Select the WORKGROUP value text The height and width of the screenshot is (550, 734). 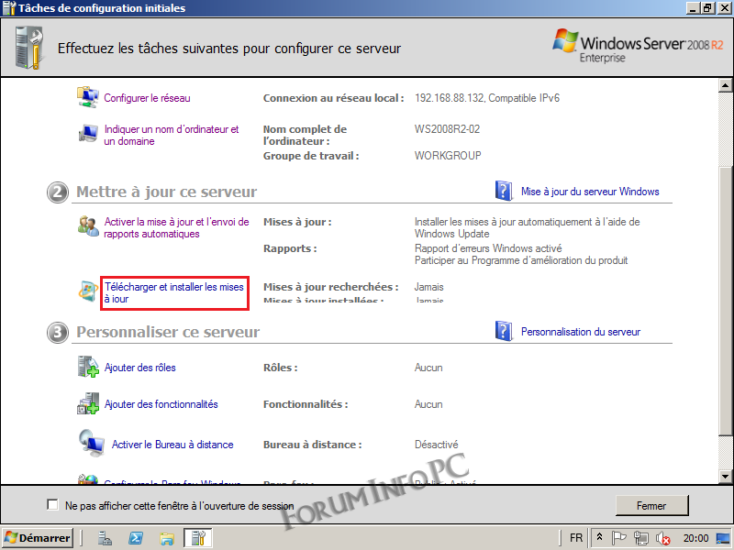pyautogui.click(x=448, y=156)
